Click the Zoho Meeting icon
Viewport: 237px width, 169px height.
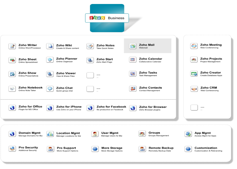pos(194,46)
